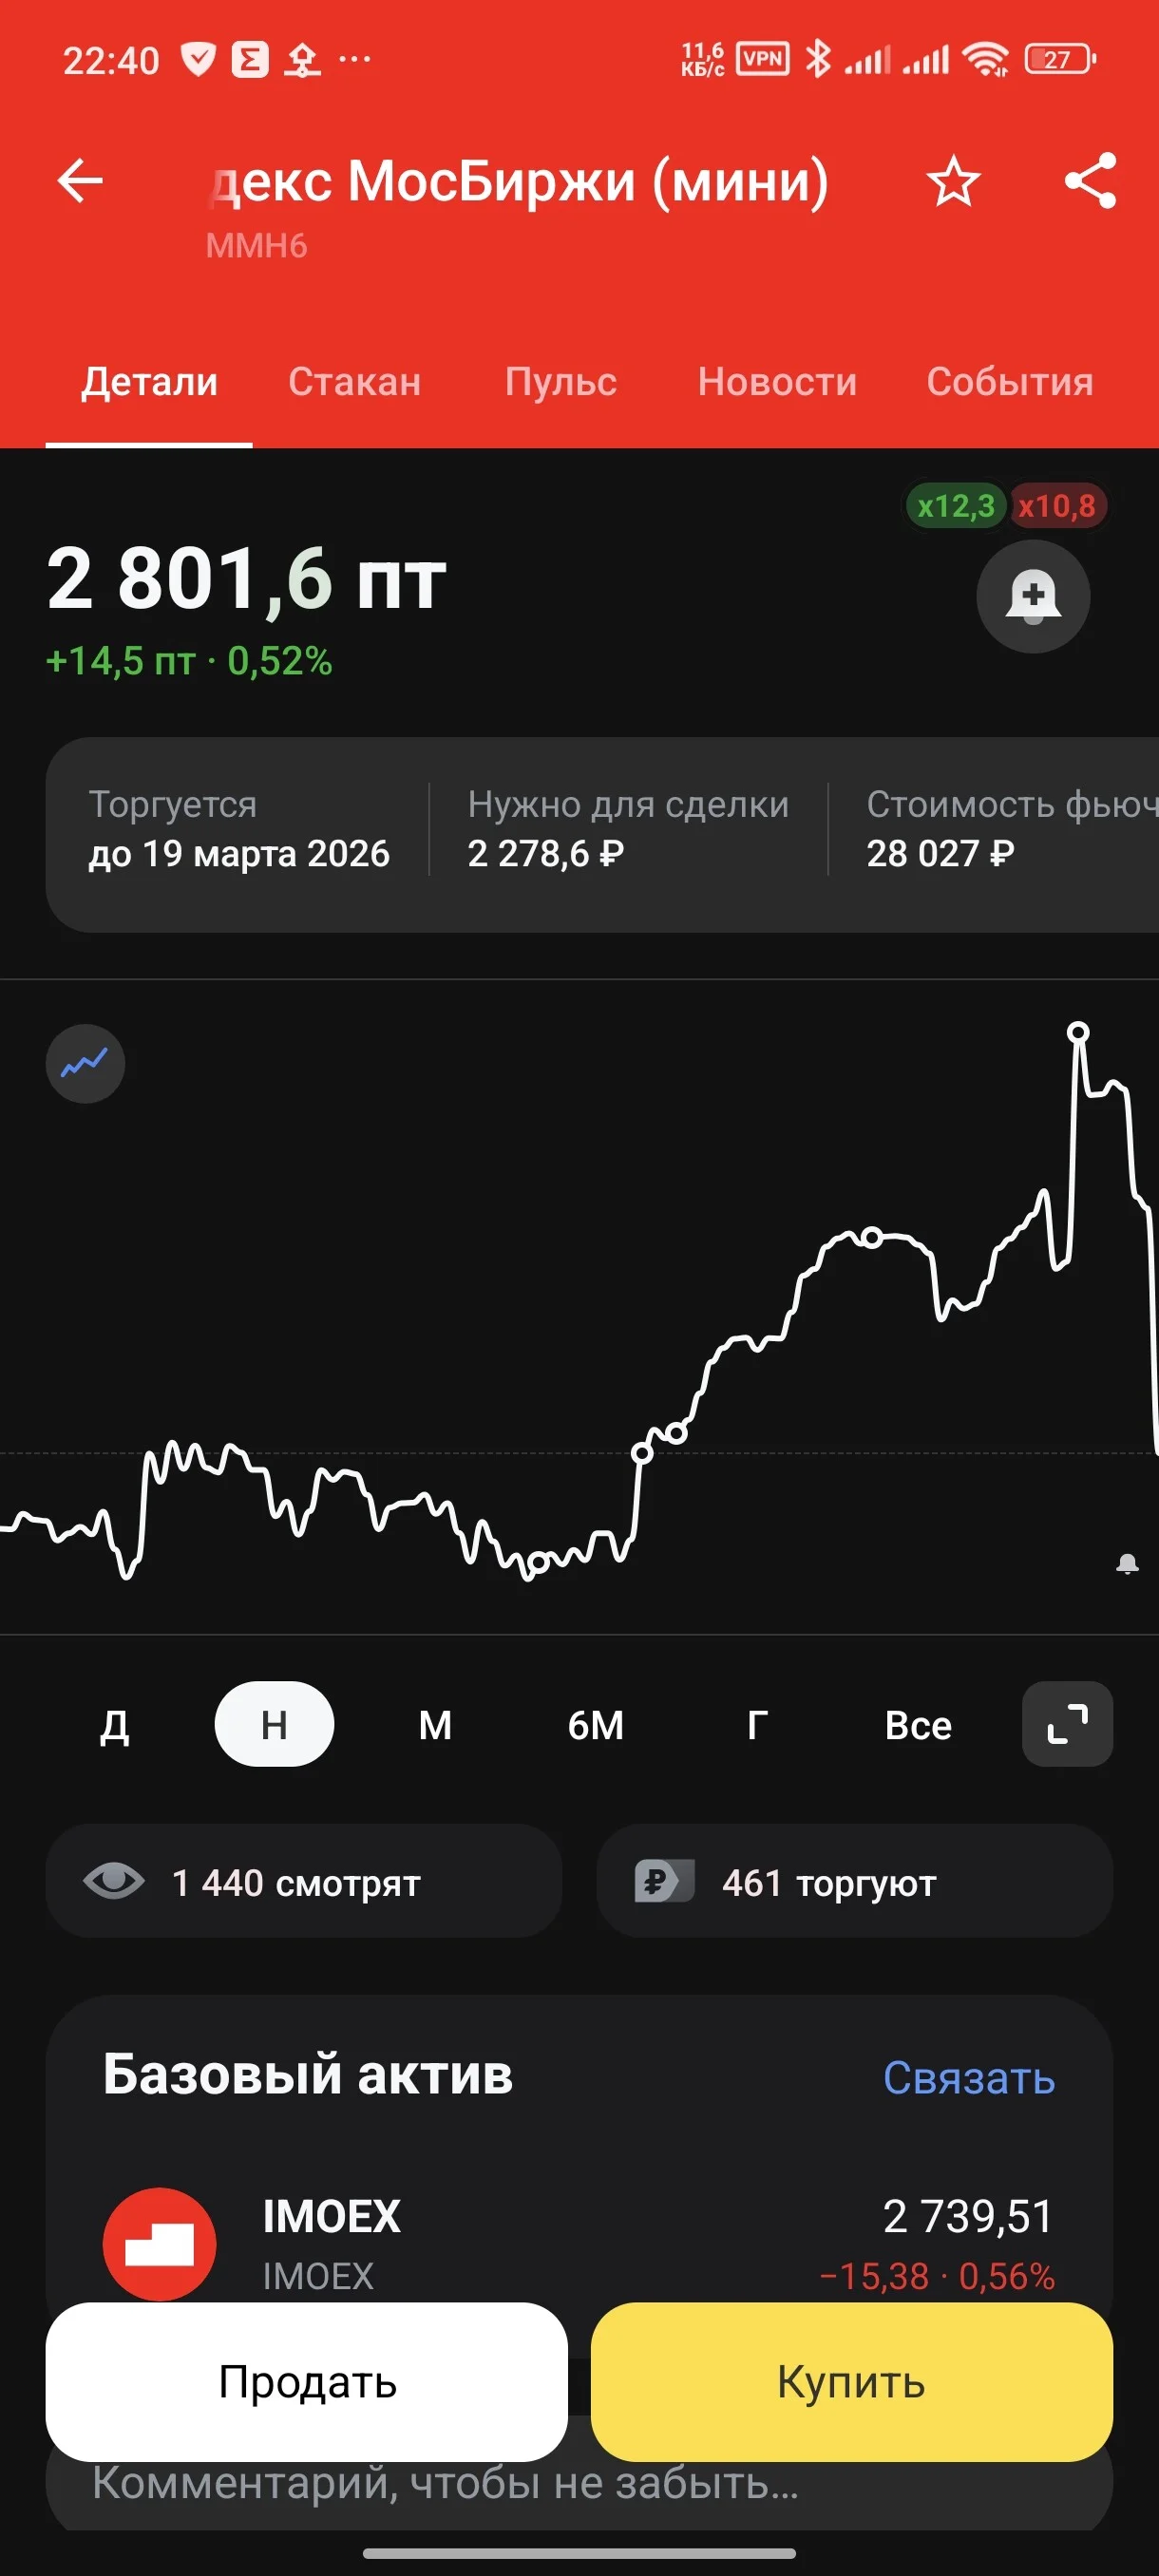Tap the Продать button
The height and width of the screenshot is (2576, 1159).
point(307,2382)
